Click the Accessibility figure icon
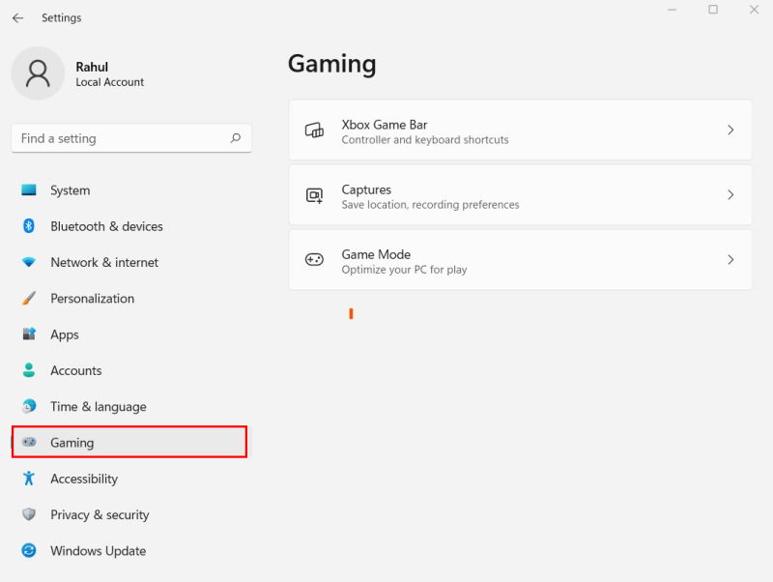 [29, 478]
